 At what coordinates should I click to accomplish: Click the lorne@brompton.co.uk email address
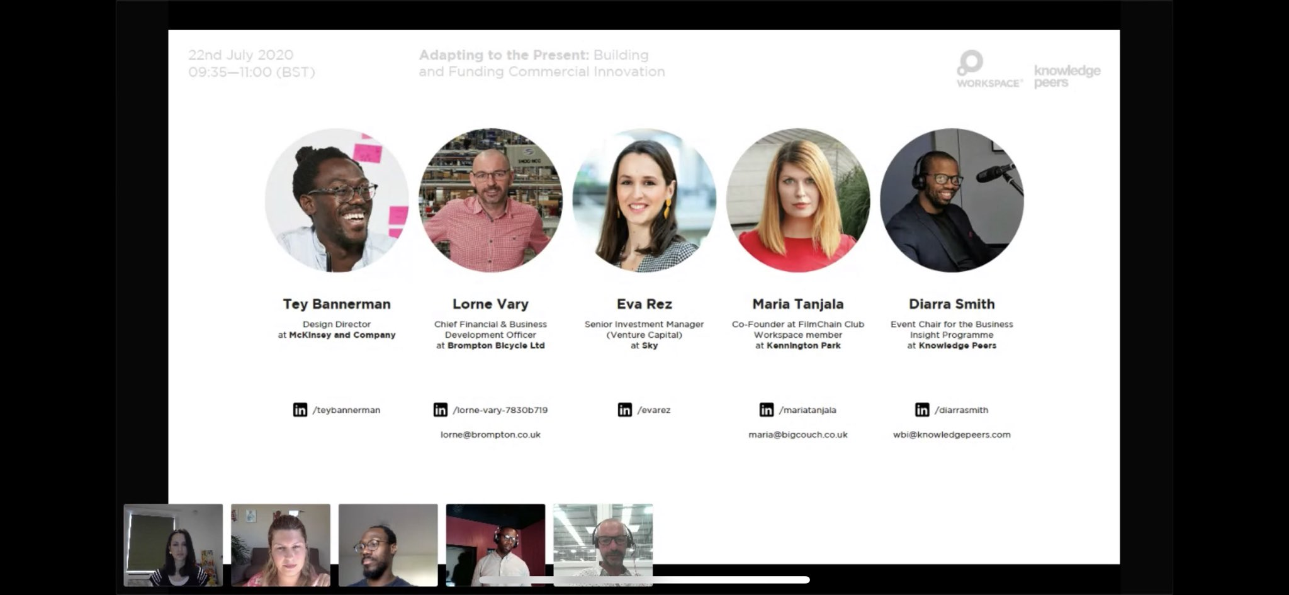[x=491, y=435]
